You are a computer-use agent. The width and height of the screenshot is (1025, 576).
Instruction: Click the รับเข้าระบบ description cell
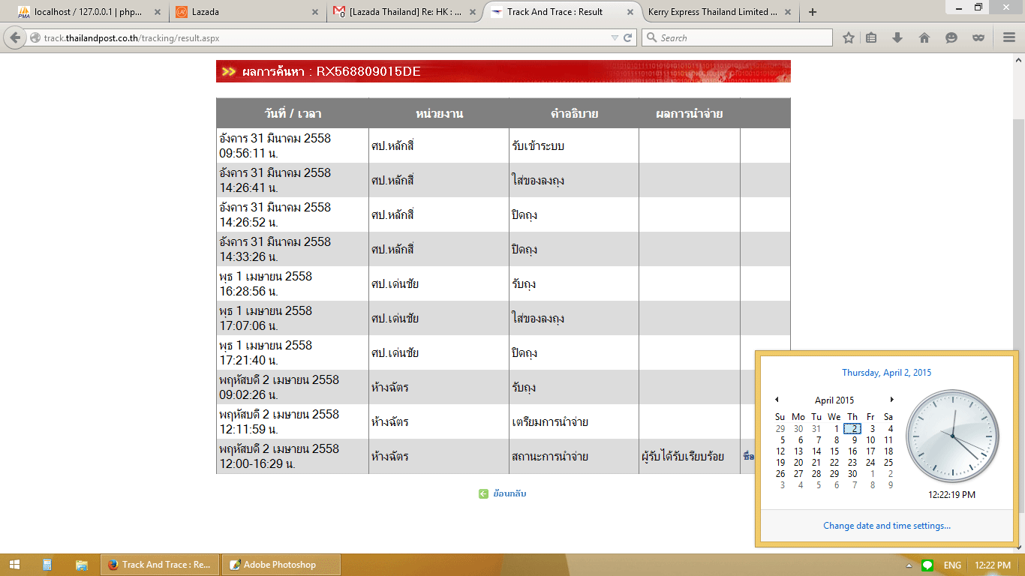pos(574,145)
